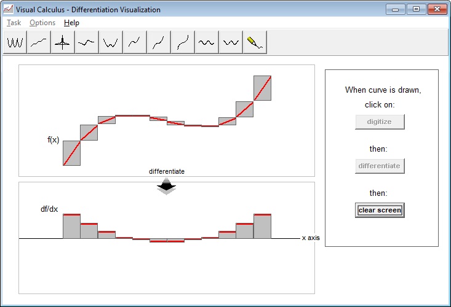Minimize the Visual Calculus window
451x307 pixels.
click(395, 9)
